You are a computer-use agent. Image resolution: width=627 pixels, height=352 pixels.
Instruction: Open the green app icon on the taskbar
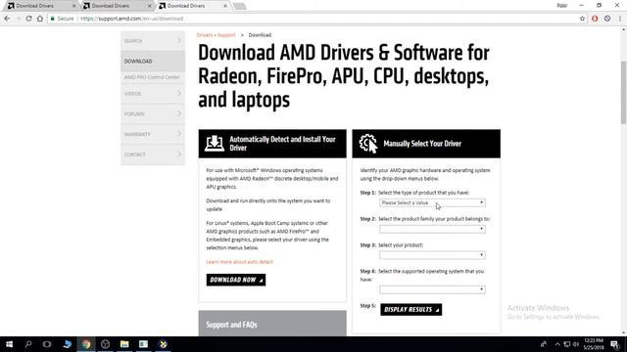coord(144,344)
